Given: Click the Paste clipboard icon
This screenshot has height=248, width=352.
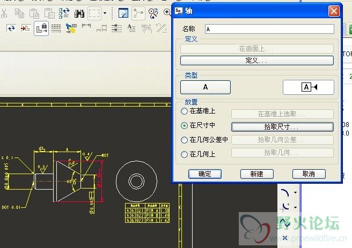Looking at the screenshot, I should coord(34,13).
